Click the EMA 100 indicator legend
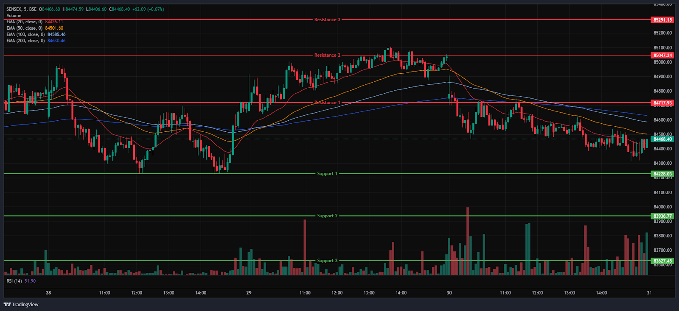This screenshot has width=679, height=311. [25, 35]
